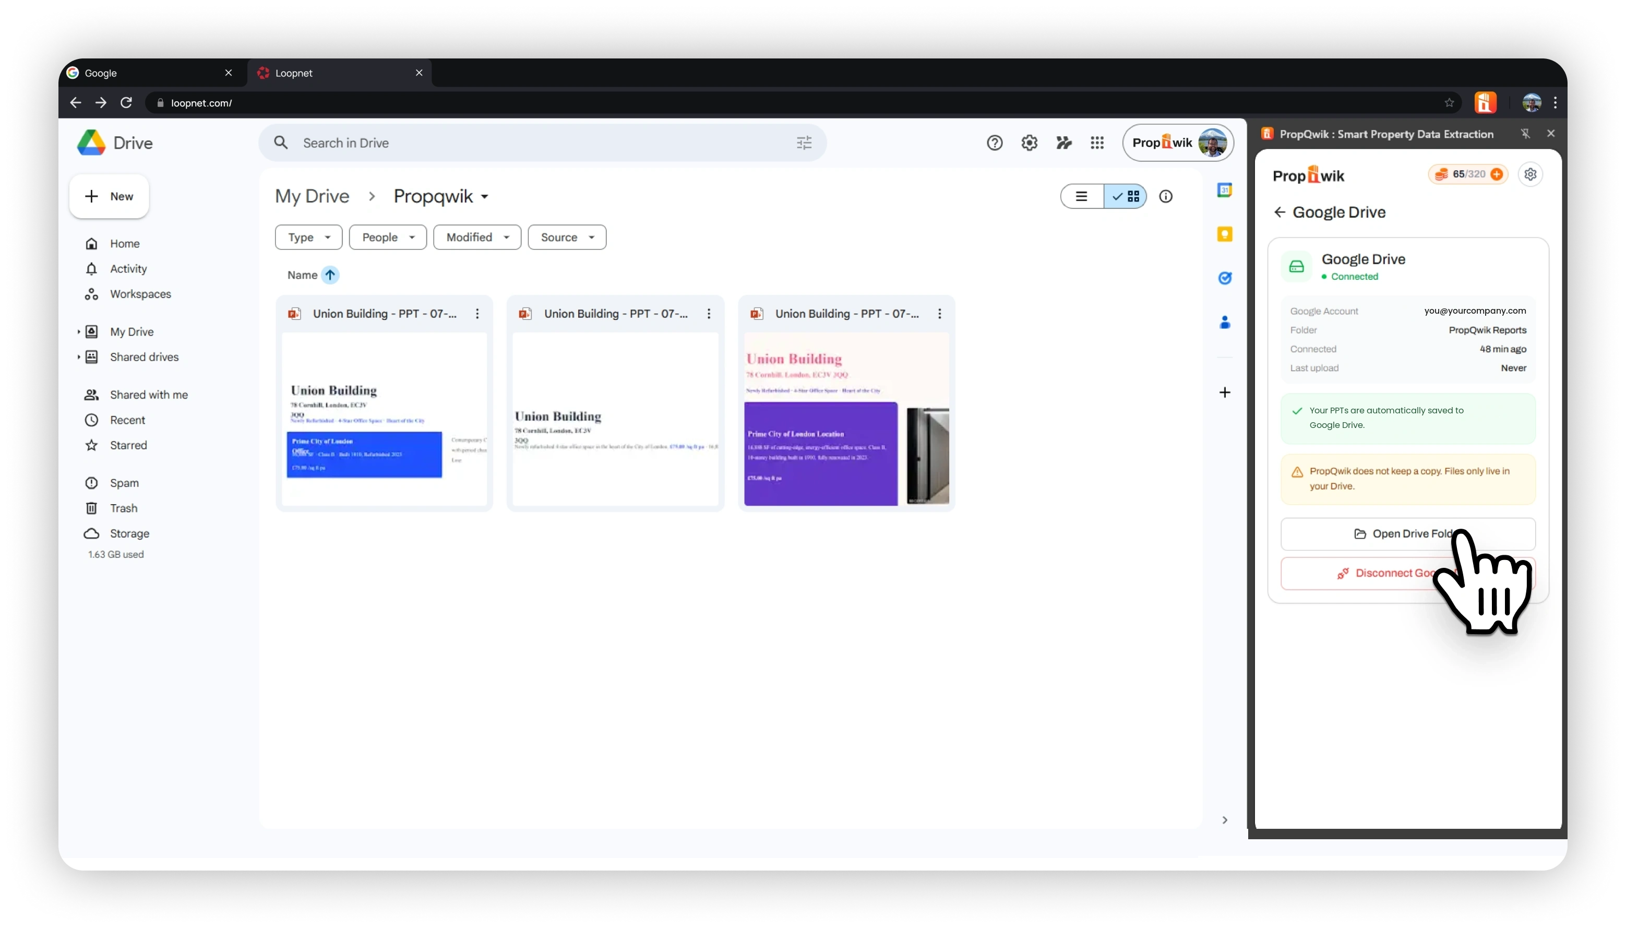Open Contacts side panel icon
Viewport: 1626px width, 929px height.
click(1224, 322)
